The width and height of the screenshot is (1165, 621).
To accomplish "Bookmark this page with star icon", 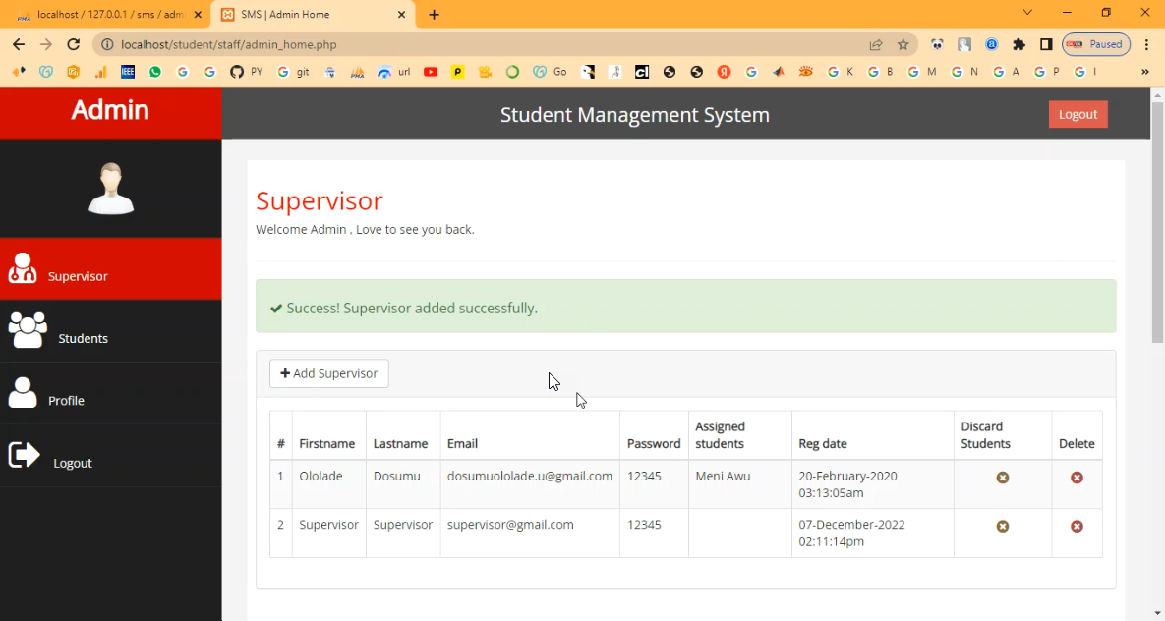I will (x=903, y=44).
